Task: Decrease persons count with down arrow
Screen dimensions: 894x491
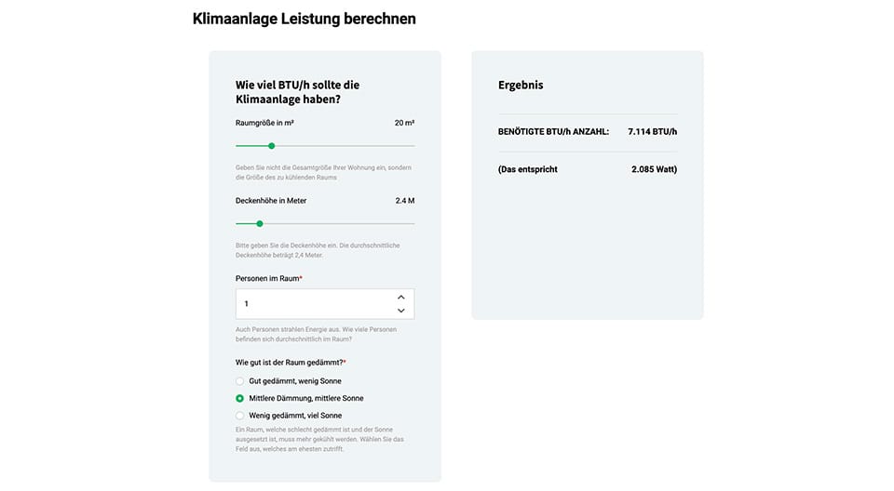Action: click(x=401, y=311)
